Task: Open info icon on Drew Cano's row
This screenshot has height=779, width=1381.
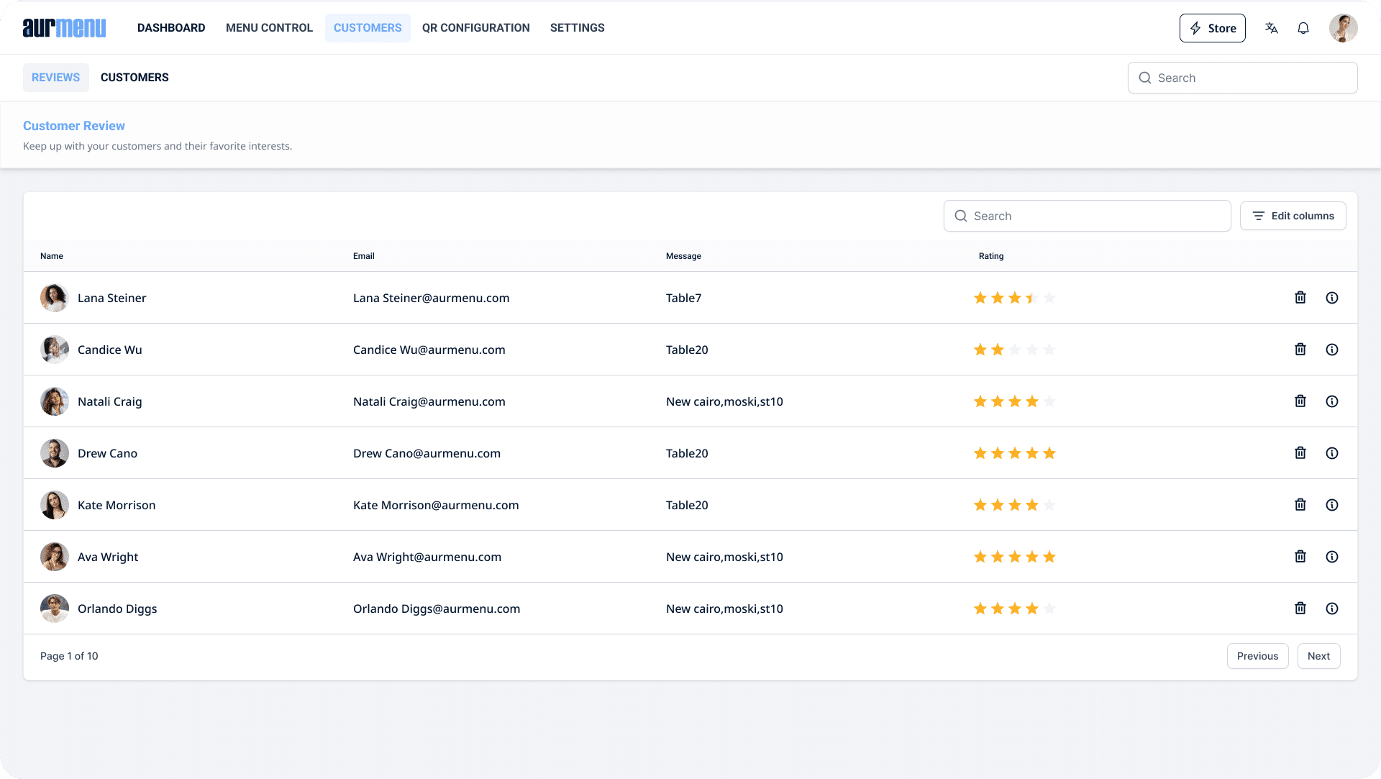Action: [x=1332, y=452]
